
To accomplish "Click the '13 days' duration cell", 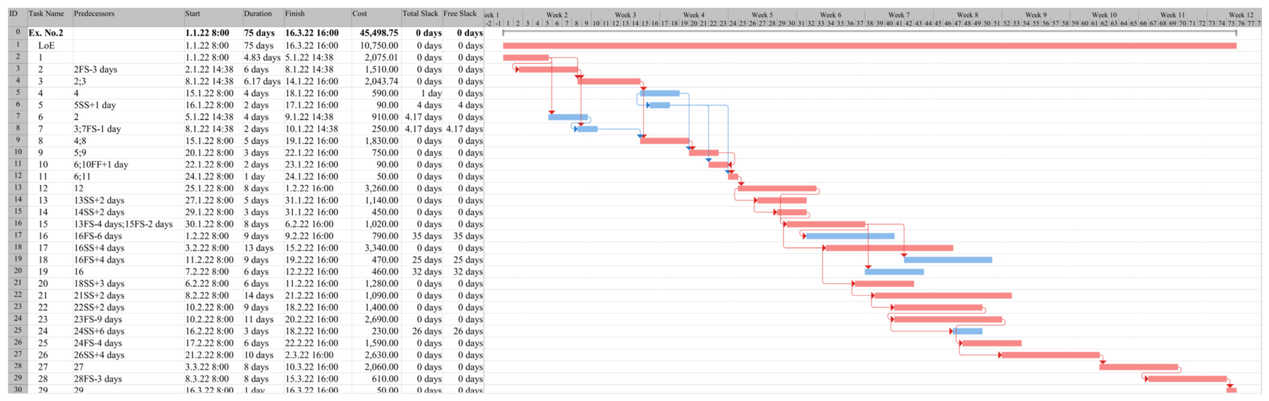I will (259, 248).
